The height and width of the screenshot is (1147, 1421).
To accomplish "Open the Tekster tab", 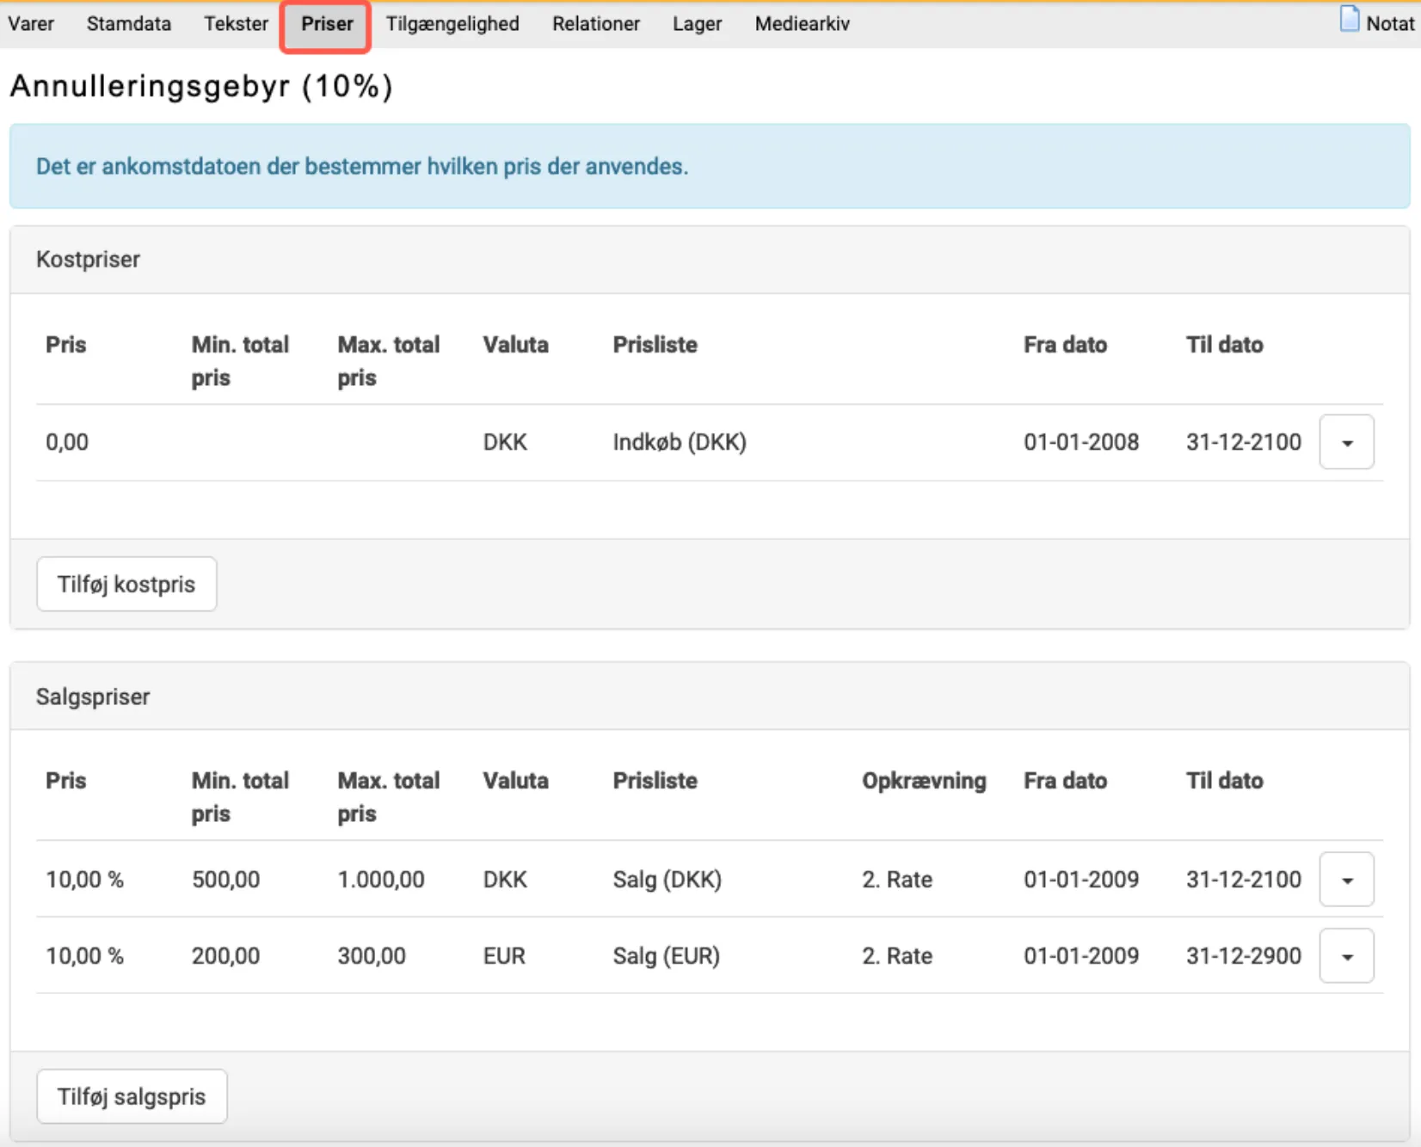I will [x=236, y=24].
